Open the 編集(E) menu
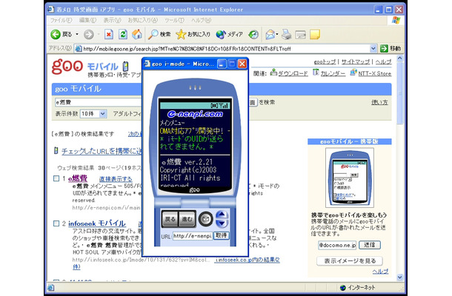 (x=87, y=20)
